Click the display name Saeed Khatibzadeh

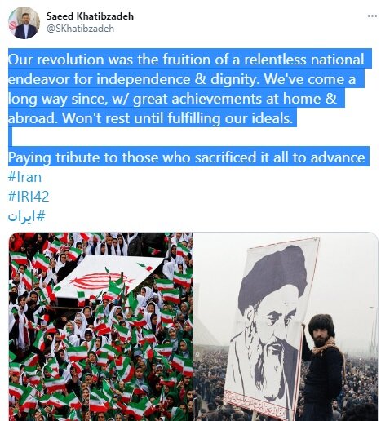(90, 16)
